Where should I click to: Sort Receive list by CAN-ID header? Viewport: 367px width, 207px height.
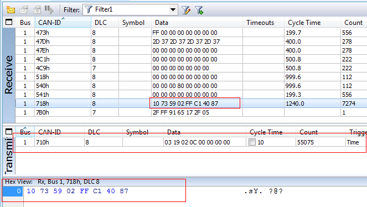click(x=63, y=23)
